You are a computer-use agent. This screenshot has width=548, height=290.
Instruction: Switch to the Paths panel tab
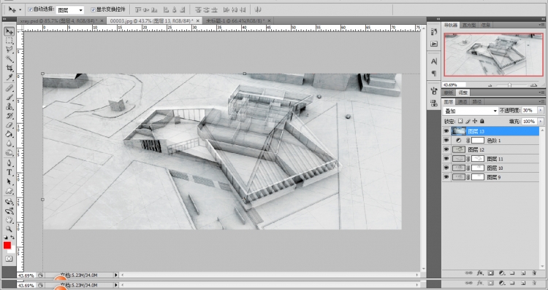pyautogui.click(x=476, y=102)
